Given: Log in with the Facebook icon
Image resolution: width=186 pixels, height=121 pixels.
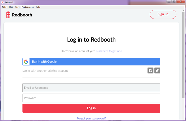Looking at the screenshot, I should (150, 70).
